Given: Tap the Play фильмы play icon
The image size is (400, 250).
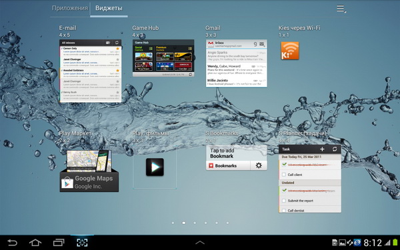Looking at the screenshot, I should (x=155, y=167).
